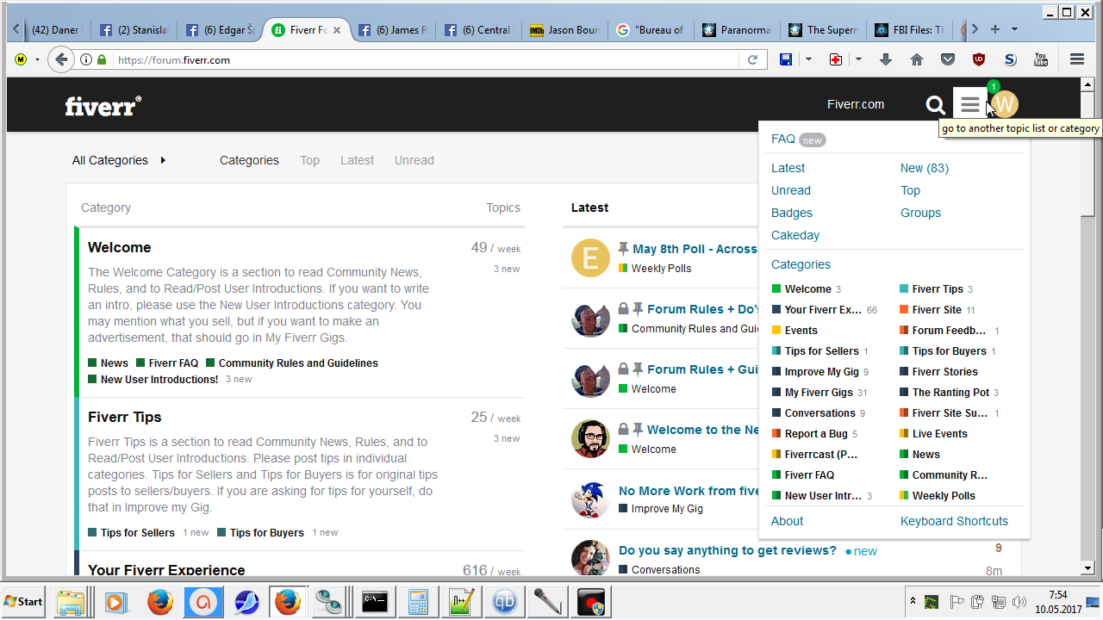The height and width of the screenshot is (620, 1103).
Task: Toggle the hamburger topic list menu
Action: [970, 105]
